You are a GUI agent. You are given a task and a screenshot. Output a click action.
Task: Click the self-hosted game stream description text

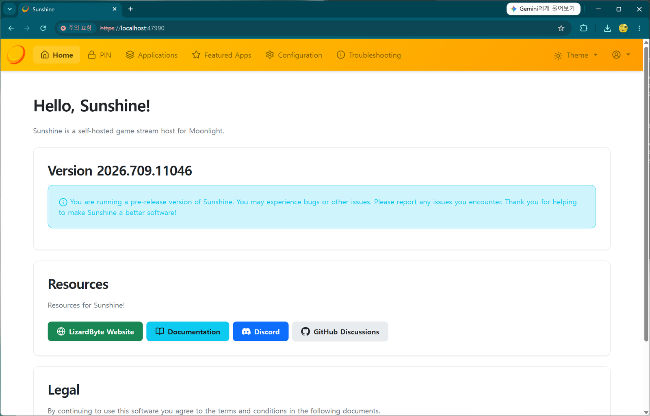click(x=129, y=131)
